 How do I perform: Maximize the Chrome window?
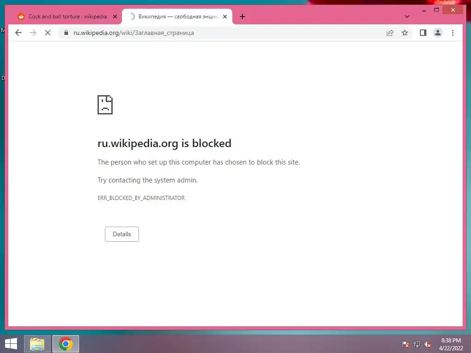click(x=437, y=10)
